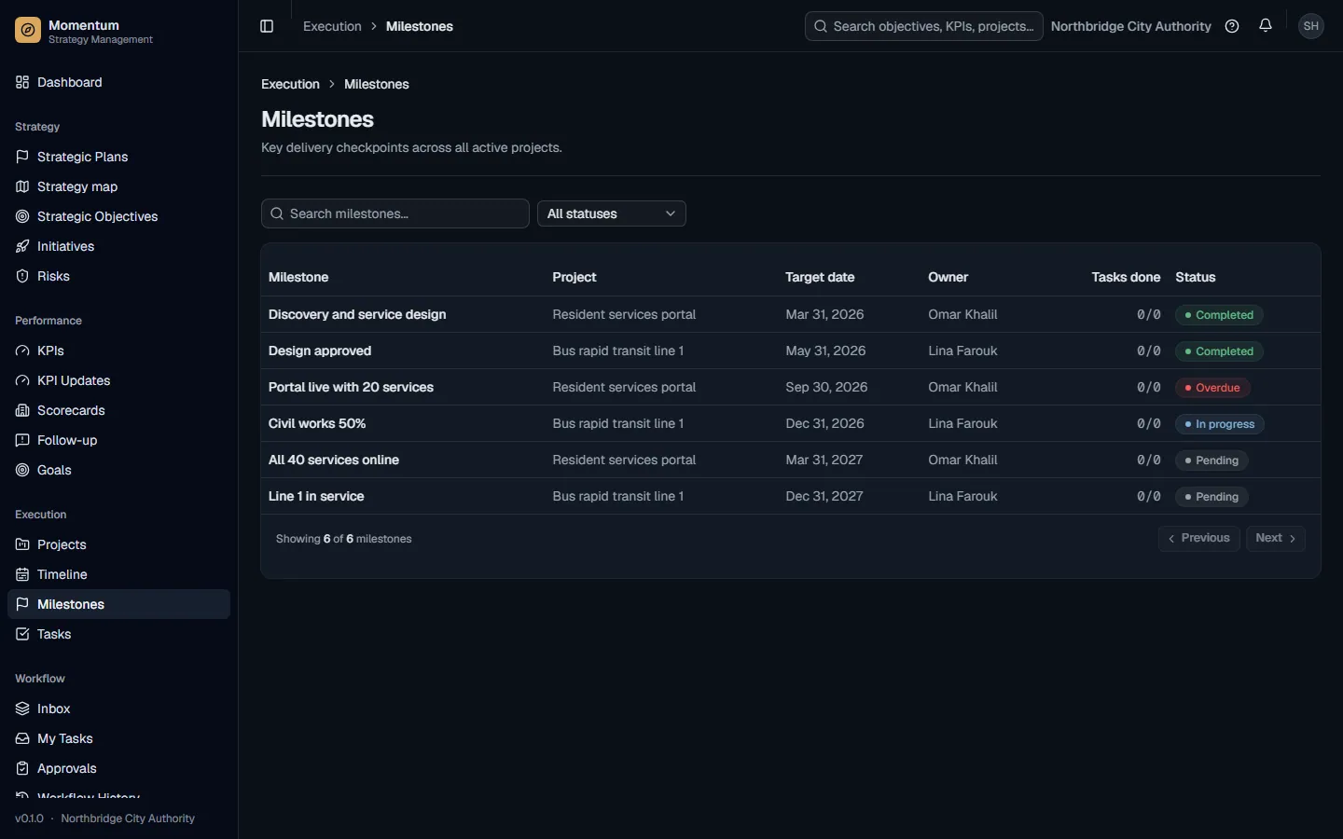
Task: Open the Line 1 in service milestone
Action: click(316, 496)
